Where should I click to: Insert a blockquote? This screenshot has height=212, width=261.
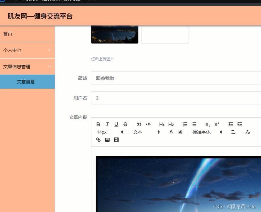point(139,124)
